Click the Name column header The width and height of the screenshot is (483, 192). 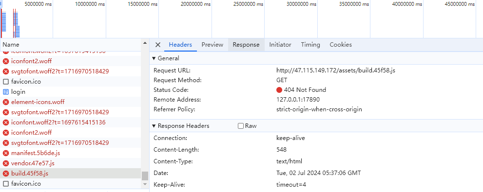click(x=71, y=45)
